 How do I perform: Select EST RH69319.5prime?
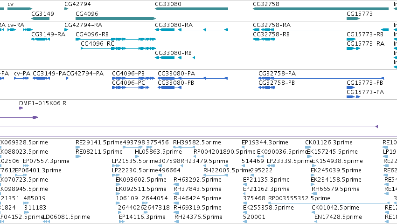pos(176,212)
